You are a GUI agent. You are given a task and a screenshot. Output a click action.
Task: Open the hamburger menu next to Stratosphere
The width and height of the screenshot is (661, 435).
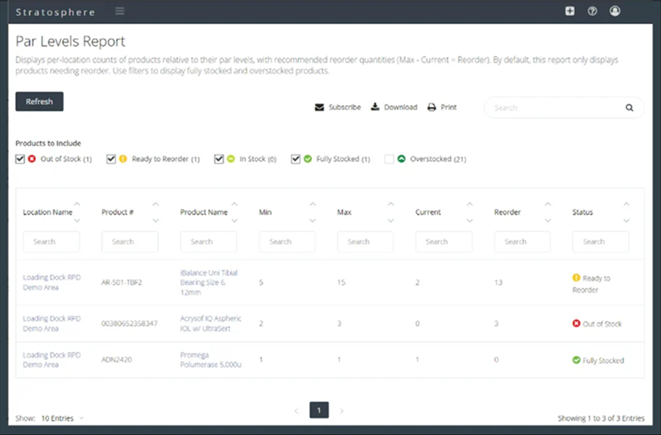(x=120, y=12)
